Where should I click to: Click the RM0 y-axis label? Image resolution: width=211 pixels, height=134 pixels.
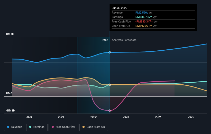point(9,93)
